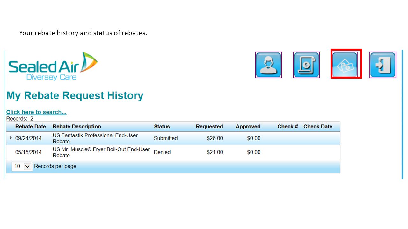The width and height of the screenshot is (408, 229).
Task: Sort by Status column header
Action: [x=162, y=126]
